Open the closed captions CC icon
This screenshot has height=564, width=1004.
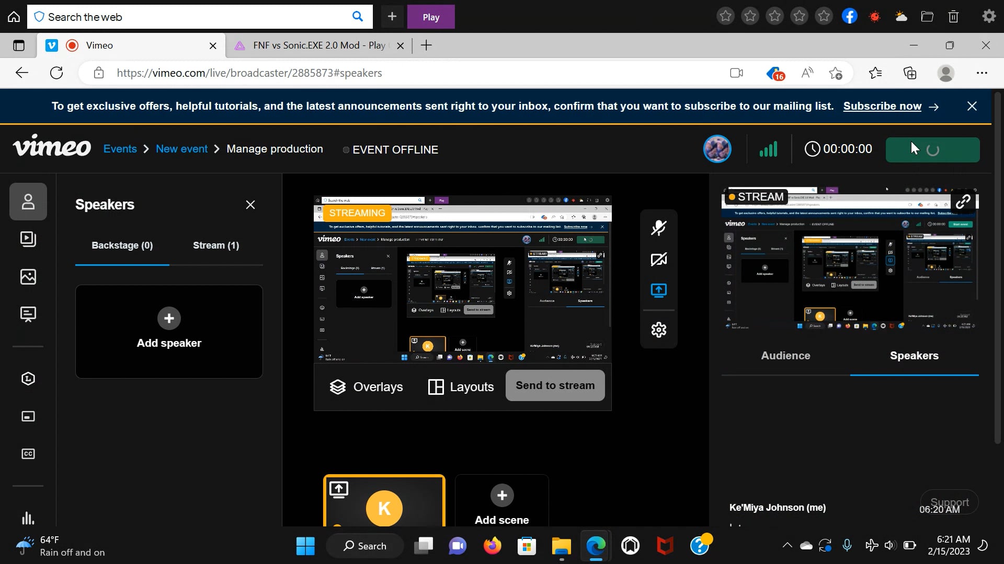click(x=28, y=454)
